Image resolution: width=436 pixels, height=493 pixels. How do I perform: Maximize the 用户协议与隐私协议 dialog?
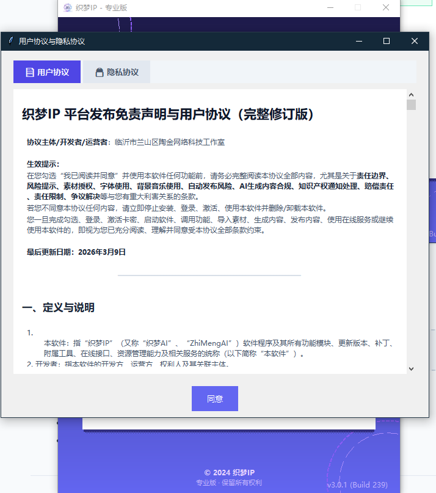click(387, 41)
